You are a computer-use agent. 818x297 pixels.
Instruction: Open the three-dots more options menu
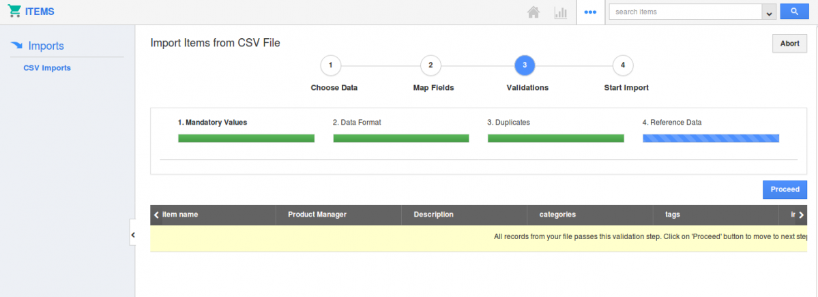click(590, 12)
